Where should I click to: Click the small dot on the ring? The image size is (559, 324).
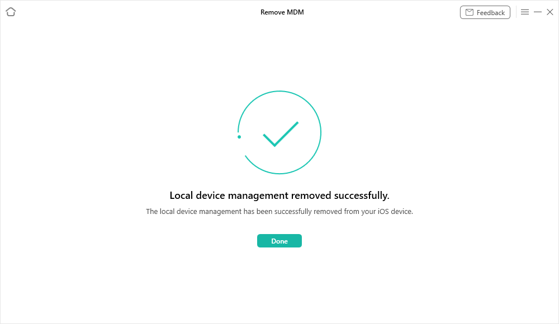239,137
